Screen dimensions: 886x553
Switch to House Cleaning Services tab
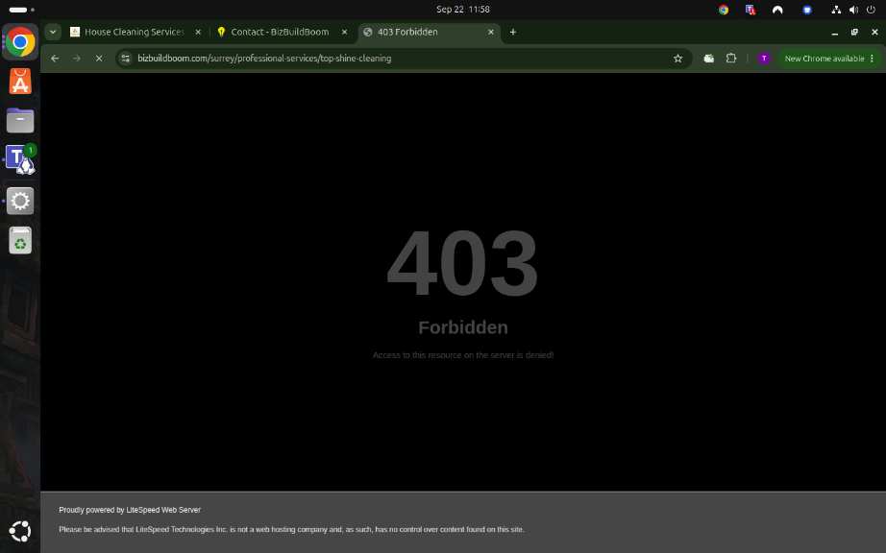coord(135,33)
